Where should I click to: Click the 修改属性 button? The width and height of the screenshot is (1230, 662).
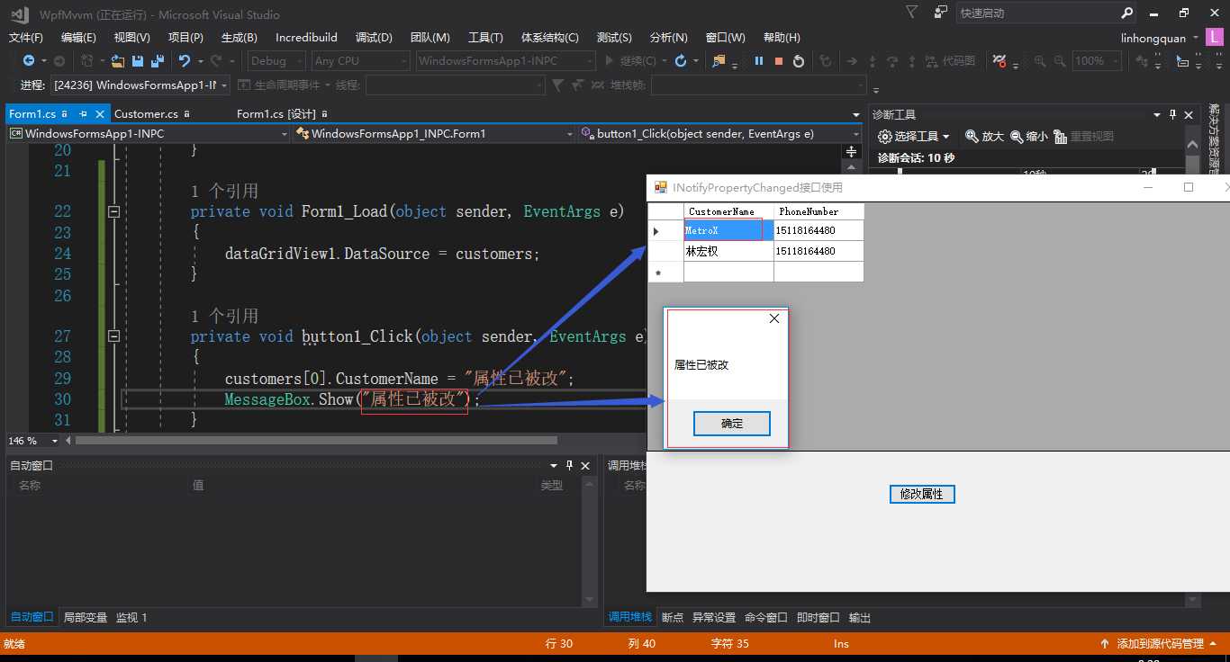click(922, 494)
